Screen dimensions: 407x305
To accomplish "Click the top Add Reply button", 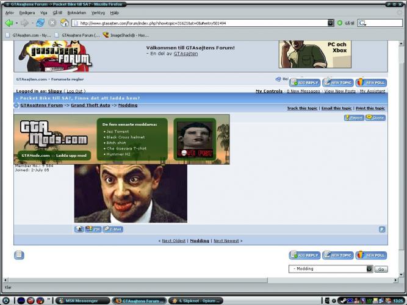I will (x=304, y=82).
